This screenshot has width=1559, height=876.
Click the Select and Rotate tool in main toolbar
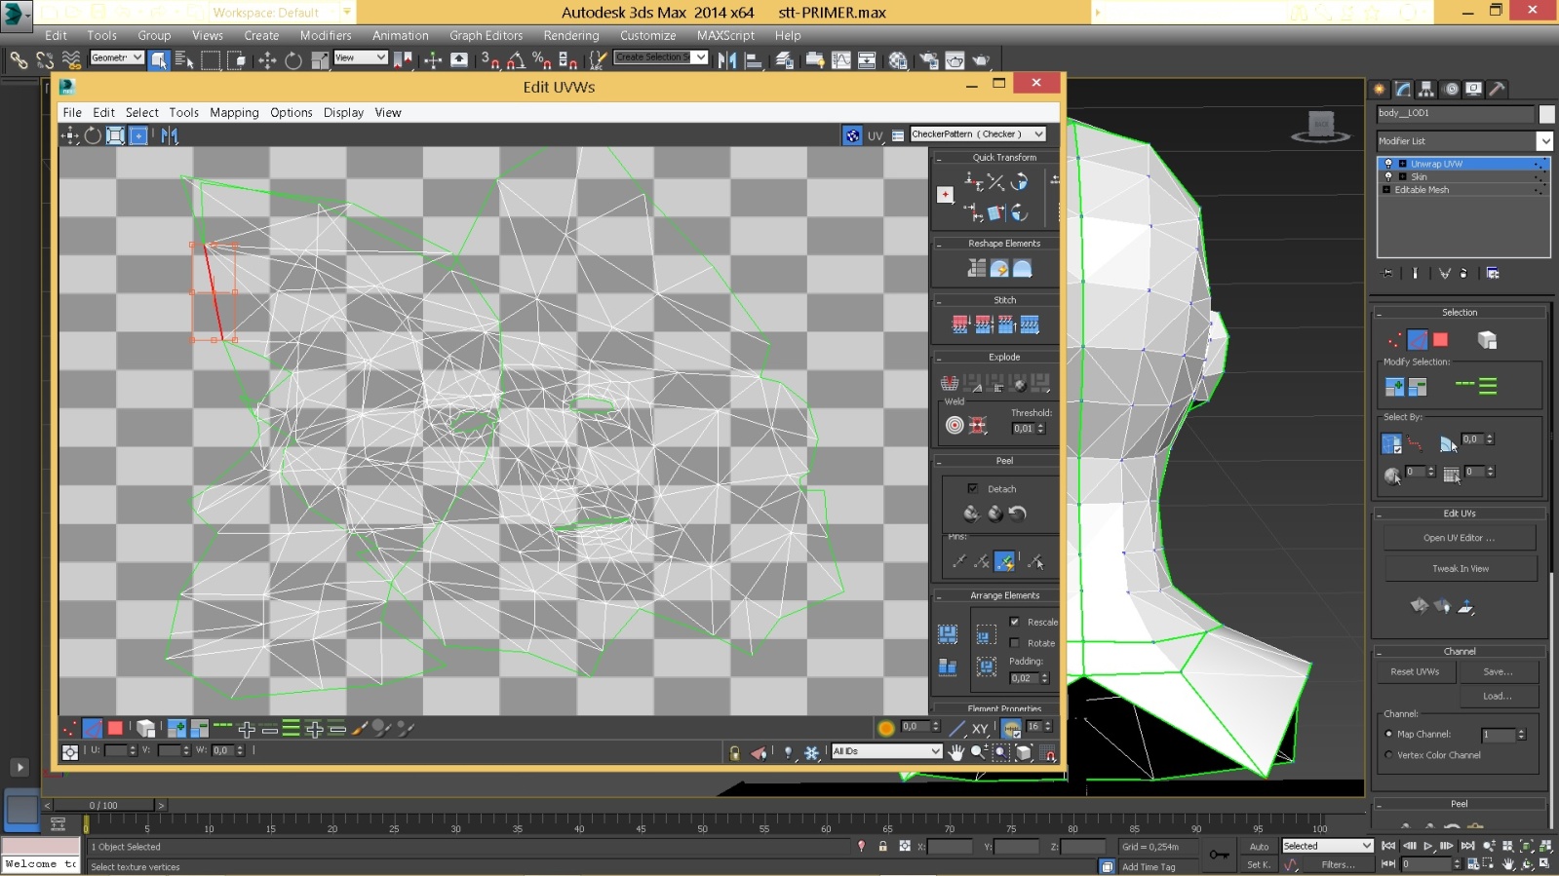coord(293,60)
